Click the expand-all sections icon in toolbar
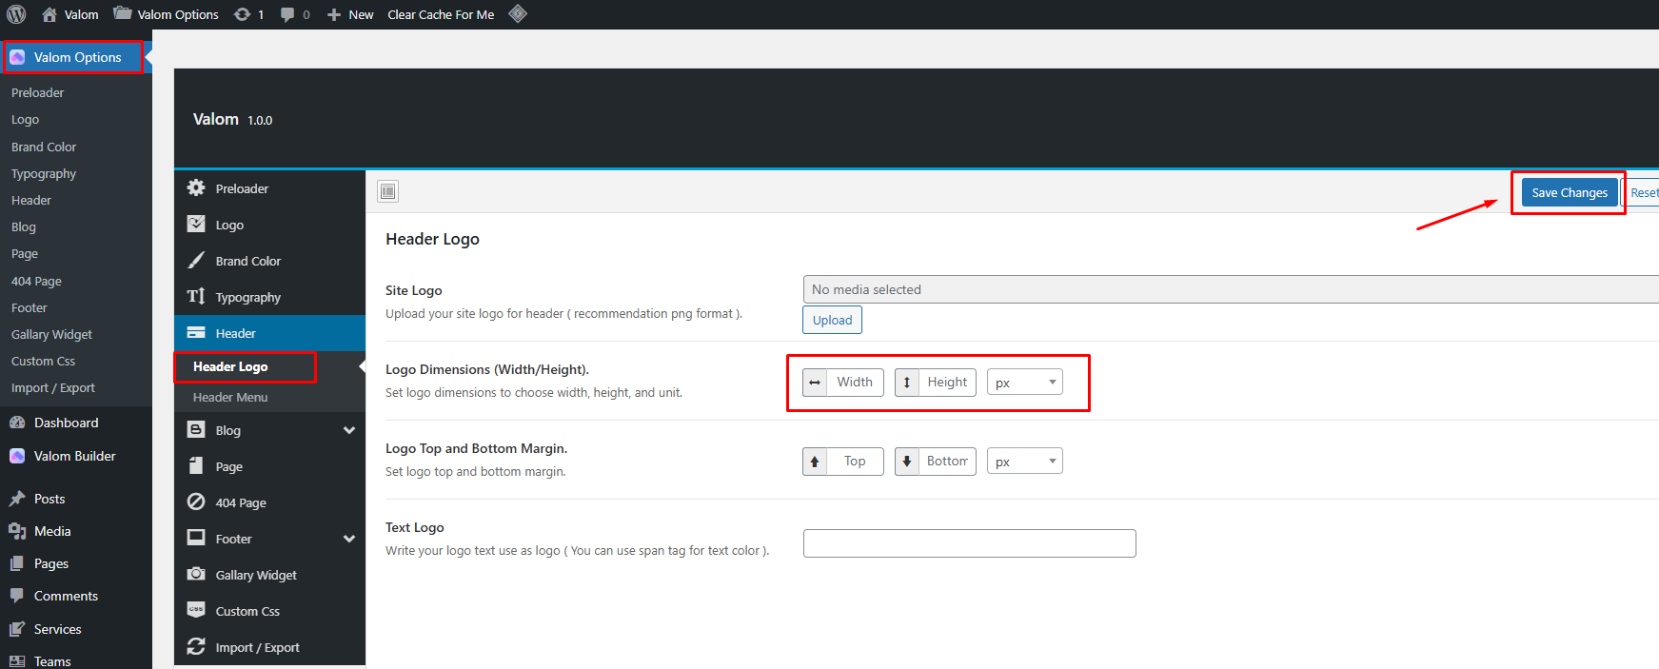 coord(387,191)
